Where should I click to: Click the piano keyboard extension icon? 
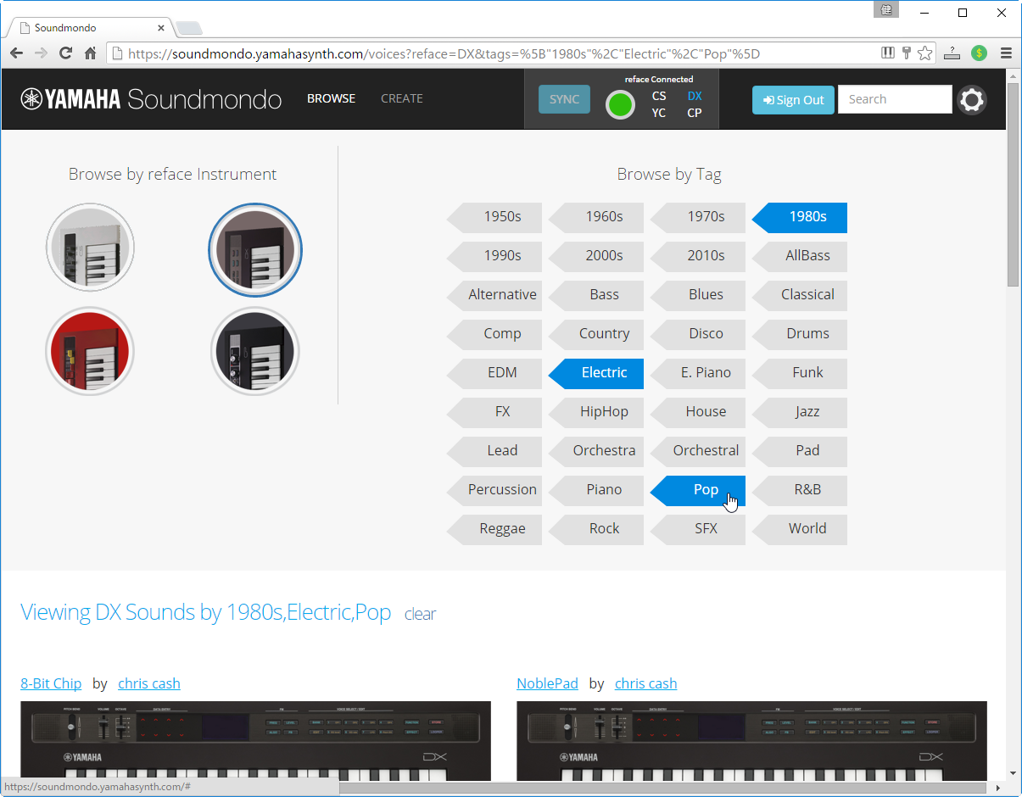(x=888, y=53)
